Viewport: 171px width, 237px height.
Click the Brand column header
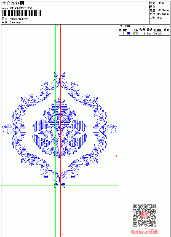157,30
